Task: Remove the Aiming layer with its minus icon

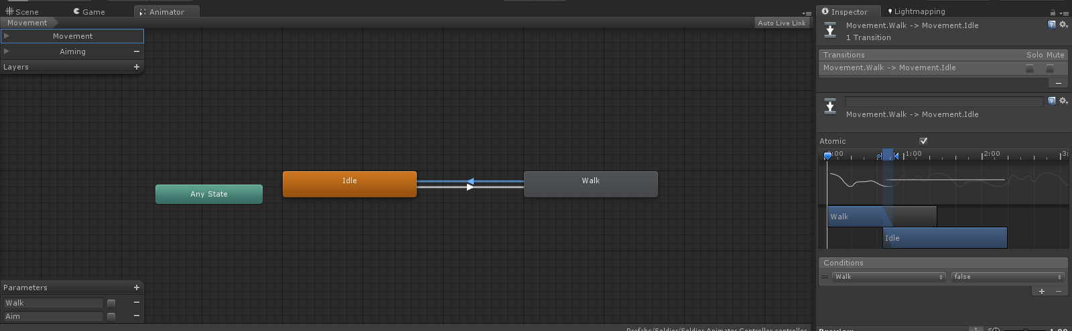Action: click(137, 51)
